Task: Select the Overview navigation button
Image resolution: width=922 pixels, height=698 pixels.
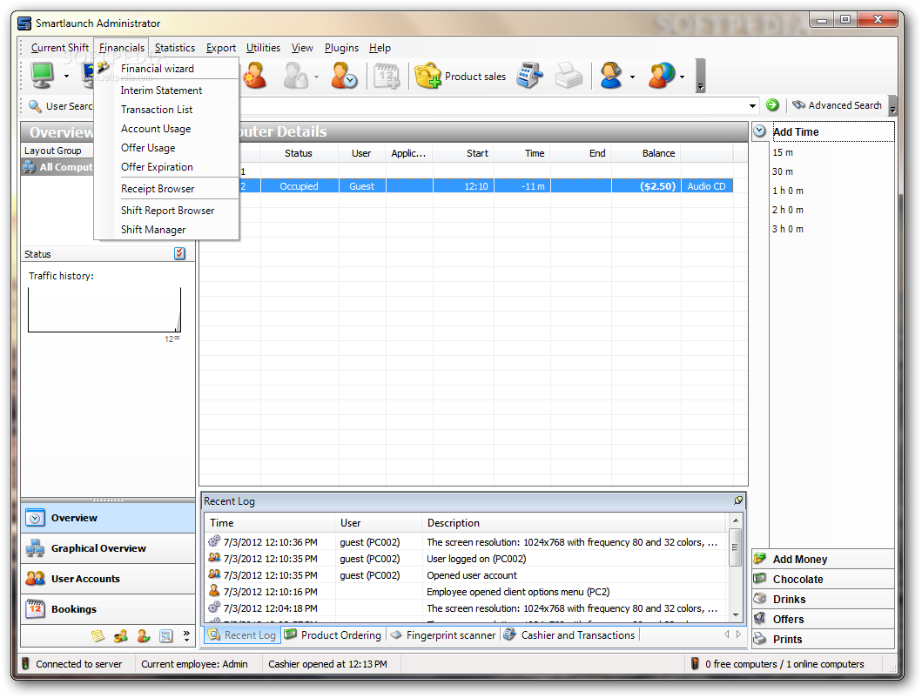Action: [x=108, y=518]
